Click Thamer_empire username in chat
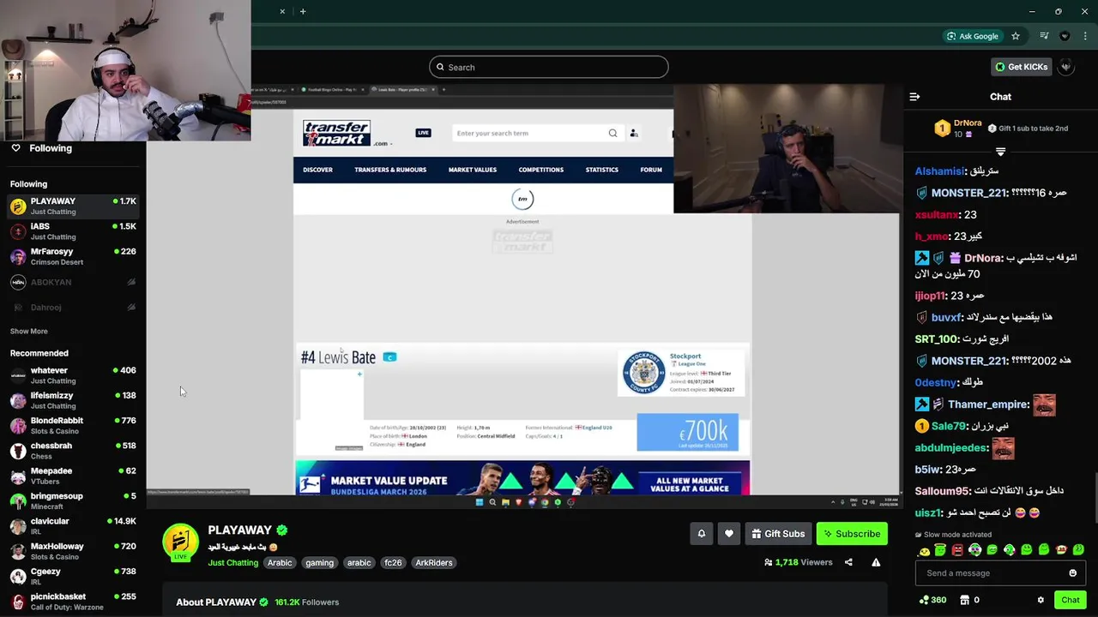Viewport: 1098px width, 617px height. point(988,404)
